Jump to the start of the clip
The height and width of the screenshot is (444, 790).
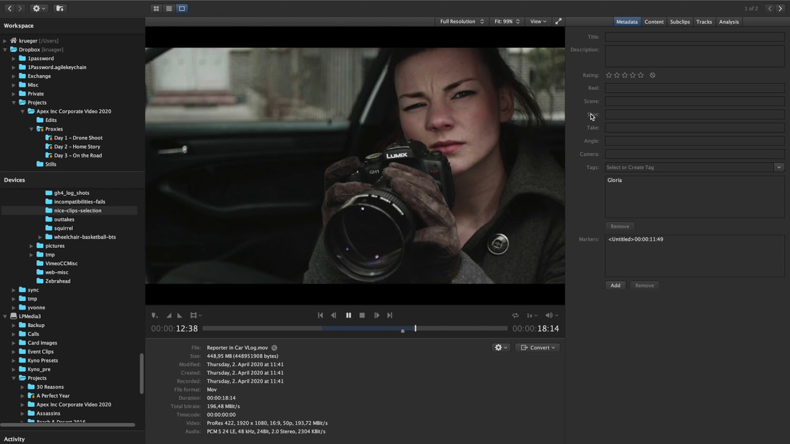pos(320,315)
